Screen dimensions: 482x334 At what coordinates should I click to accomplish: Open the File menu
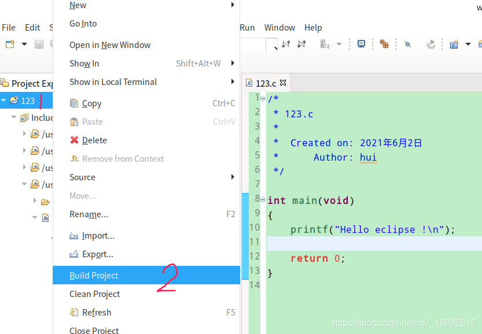[x=9, y=28]
